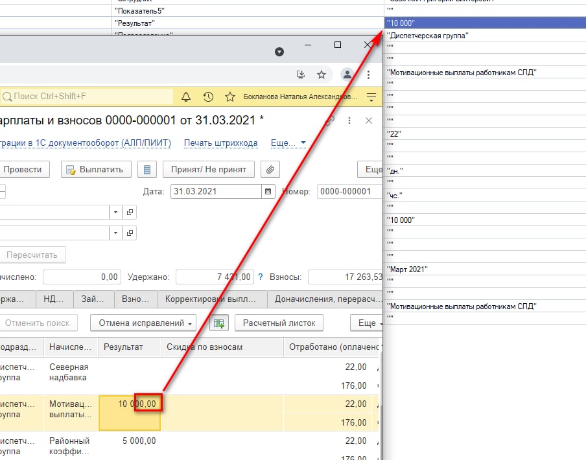Image resolution: width=586 pixels, height=460 pixels.
Task: Click the Выплатить button
Action: click(96, 170)
